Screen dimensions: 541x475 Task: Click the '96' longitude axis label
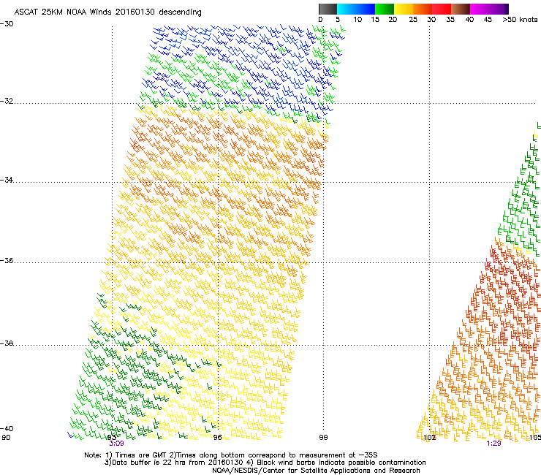click(x=217, y=438)
